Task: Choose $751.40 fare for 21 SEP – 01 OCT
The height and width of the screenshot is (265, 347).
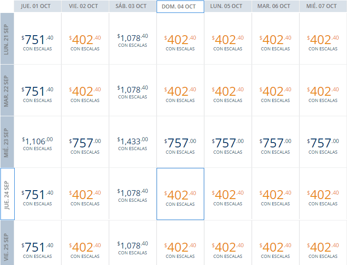Action: coord(37,39)
